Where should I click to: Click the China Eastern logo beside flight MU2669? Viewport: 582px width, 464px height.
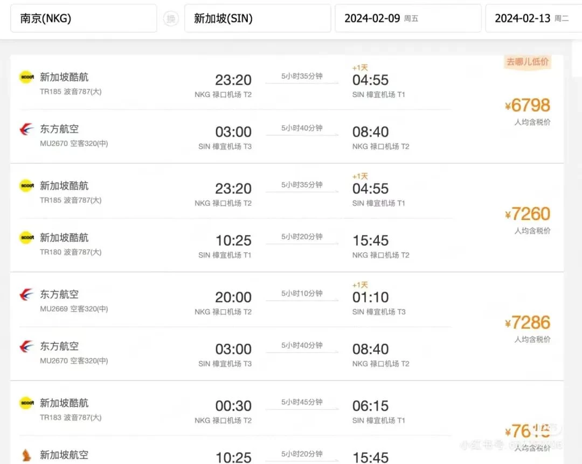pyautogui.click(x=27, y=294)
